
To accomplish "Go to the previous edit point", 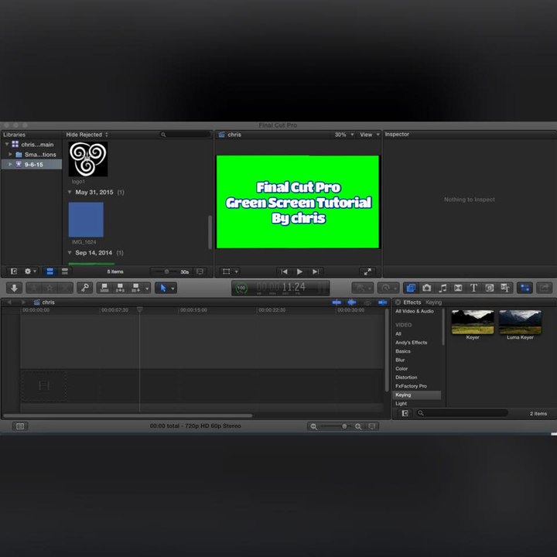I will (284, 272).
